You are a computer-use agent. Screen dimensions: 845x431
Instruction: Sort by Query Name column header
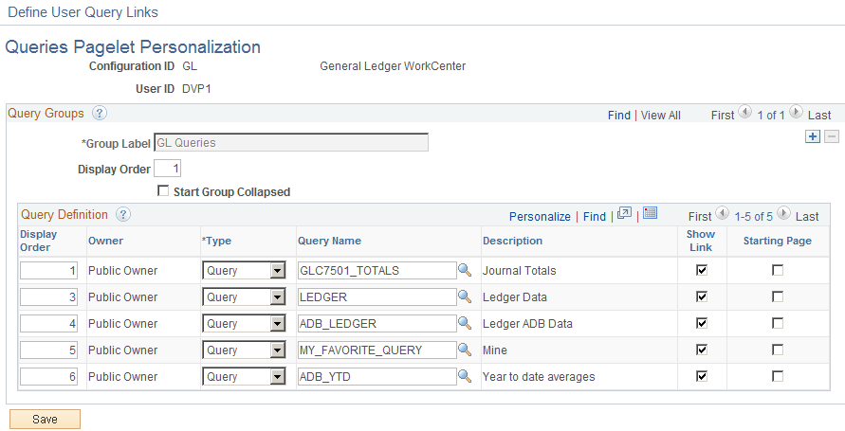pyautogui.click(x=329, y=241)
